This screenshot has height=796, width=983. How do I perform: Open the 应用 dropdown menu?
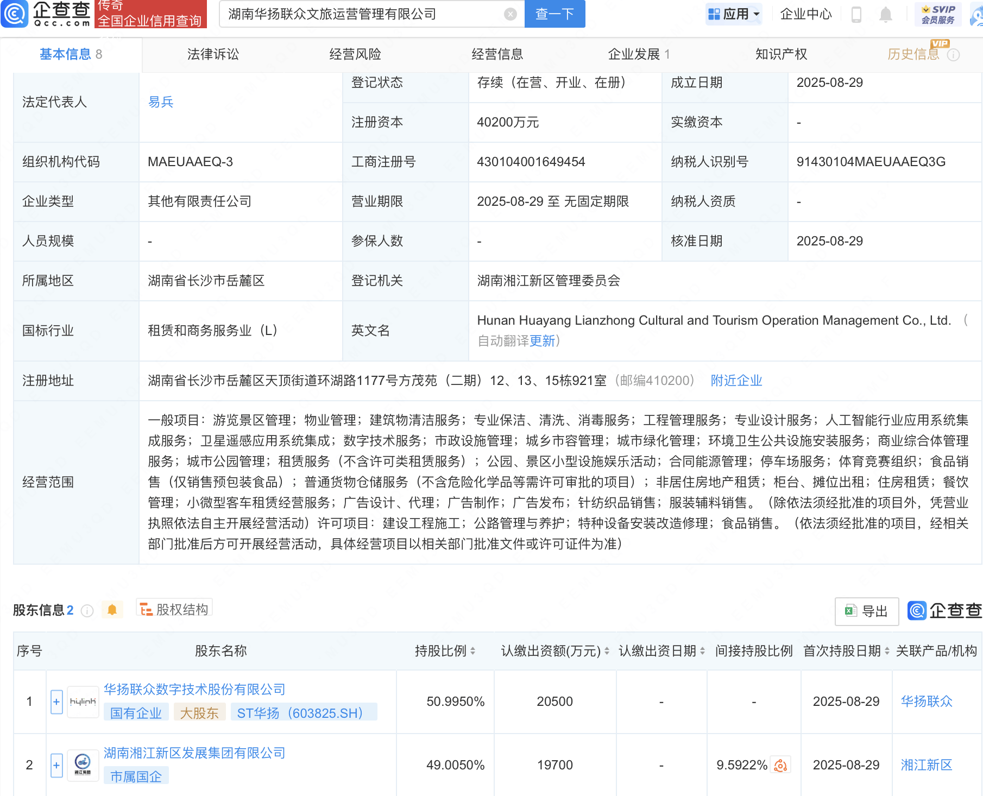[734, 14]
